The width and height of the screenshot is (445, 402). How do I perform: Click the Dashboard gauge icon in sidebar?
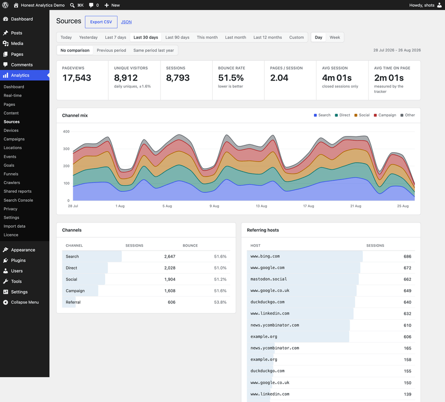coord(5,19)
